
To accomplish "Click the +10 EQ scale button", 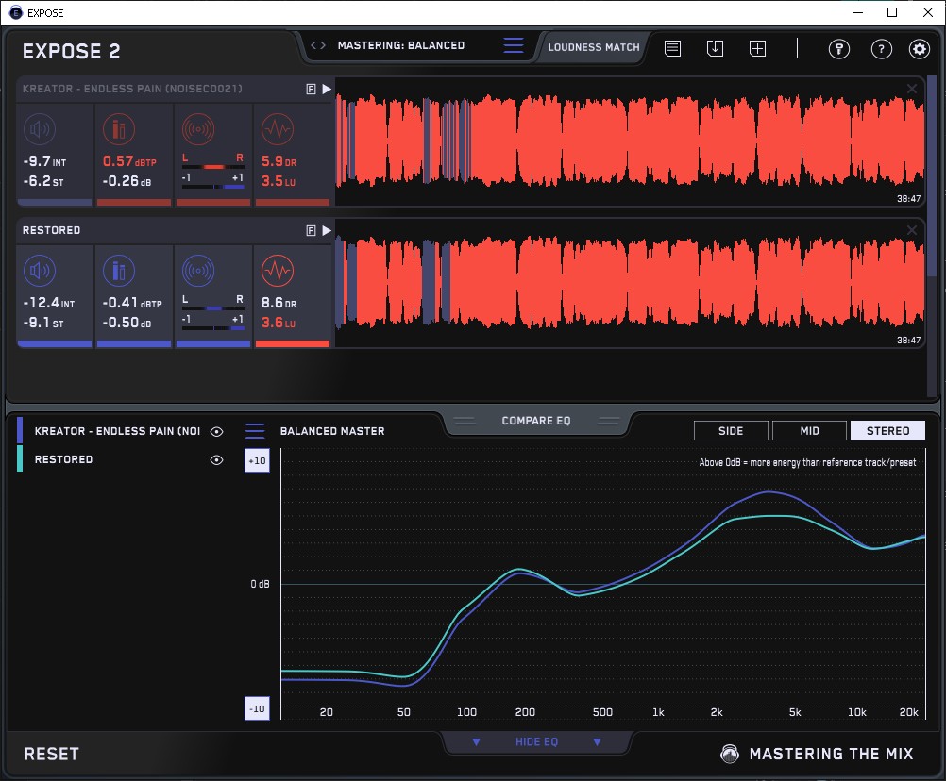I will (257, 460).
